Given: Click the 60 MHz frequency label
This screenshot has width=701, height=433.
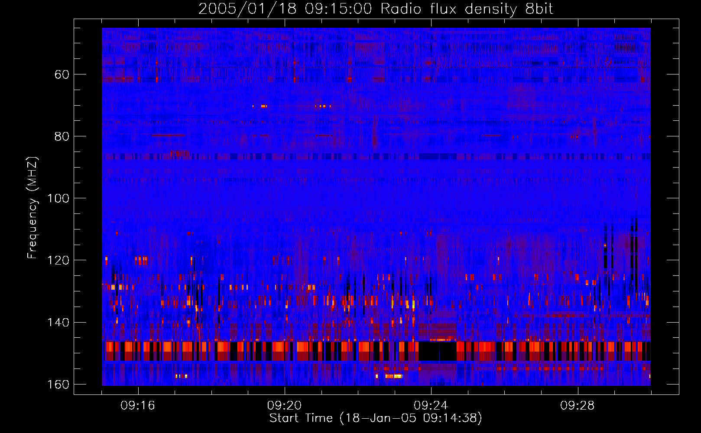Looking at the screenshot, I should (62, 74).
